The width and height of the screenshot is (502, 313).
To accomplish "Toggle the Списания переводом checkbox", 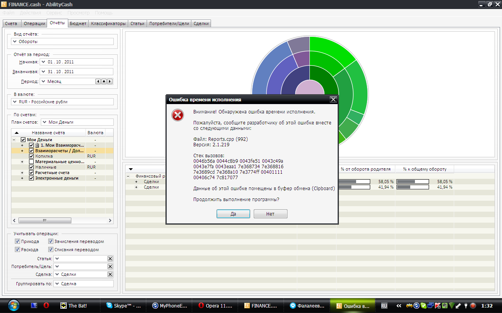I will (51, 249).
